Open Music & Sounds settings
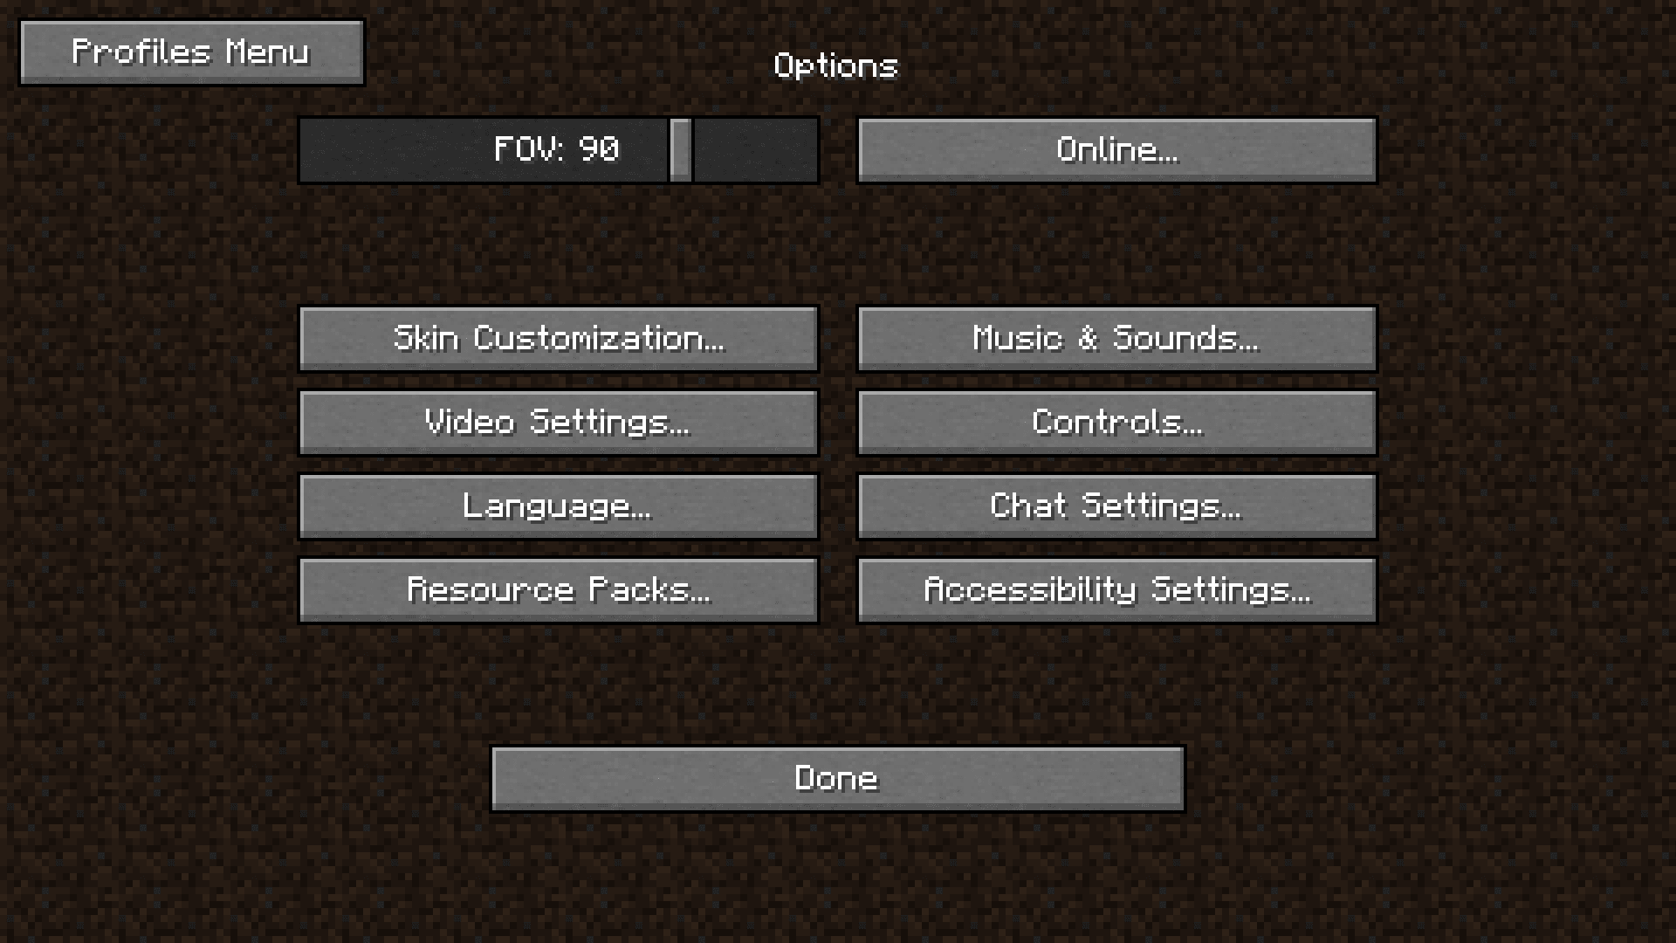The image size is (1676, 943). click(x=1116, y=337)
